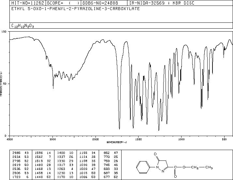Click the 4000 wavenumber axis label
The image size is (233, 180).
click(10, 139)
